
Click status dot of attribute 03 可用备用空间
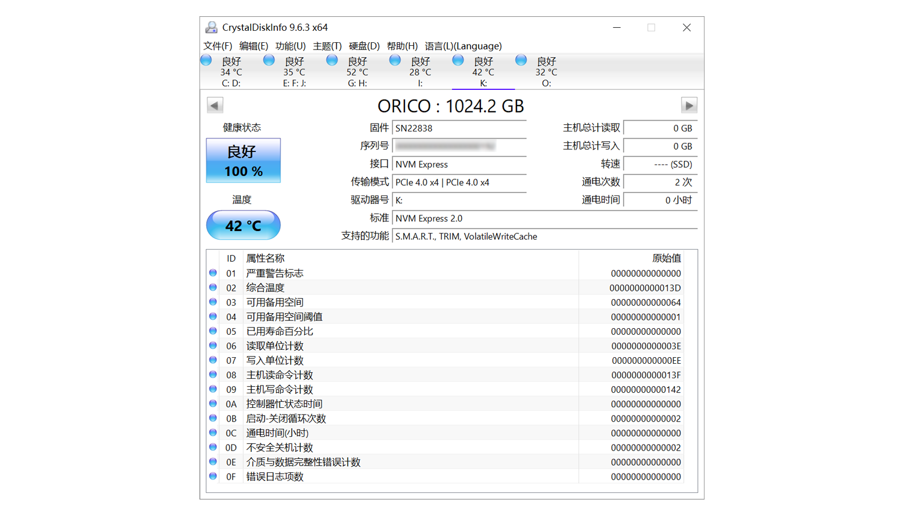coord(213,302)
